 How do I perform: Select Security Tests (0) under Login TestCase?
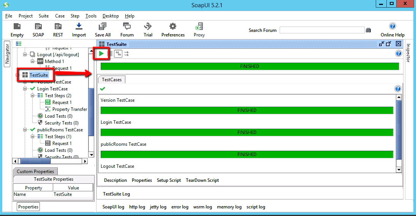[x=62, y=123]
